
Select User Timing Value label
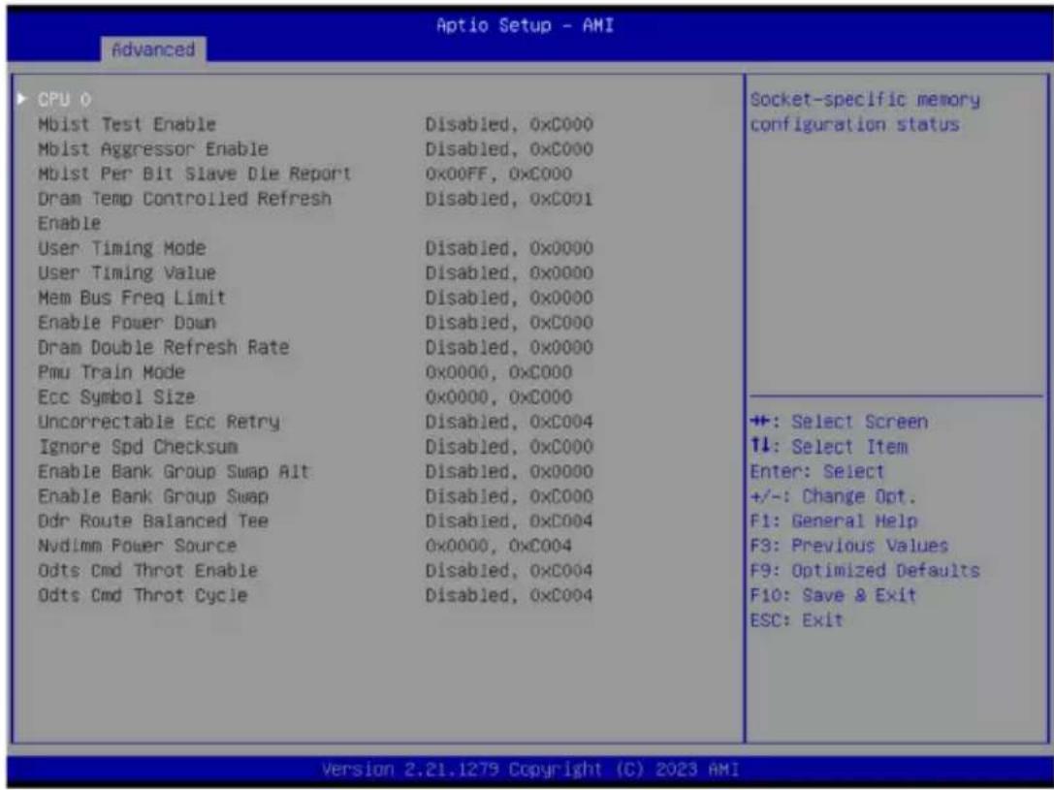(x=127, y=273)
